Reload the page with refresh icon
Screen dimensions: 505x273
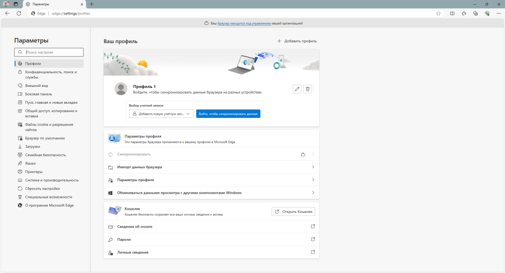pos(19,14)
